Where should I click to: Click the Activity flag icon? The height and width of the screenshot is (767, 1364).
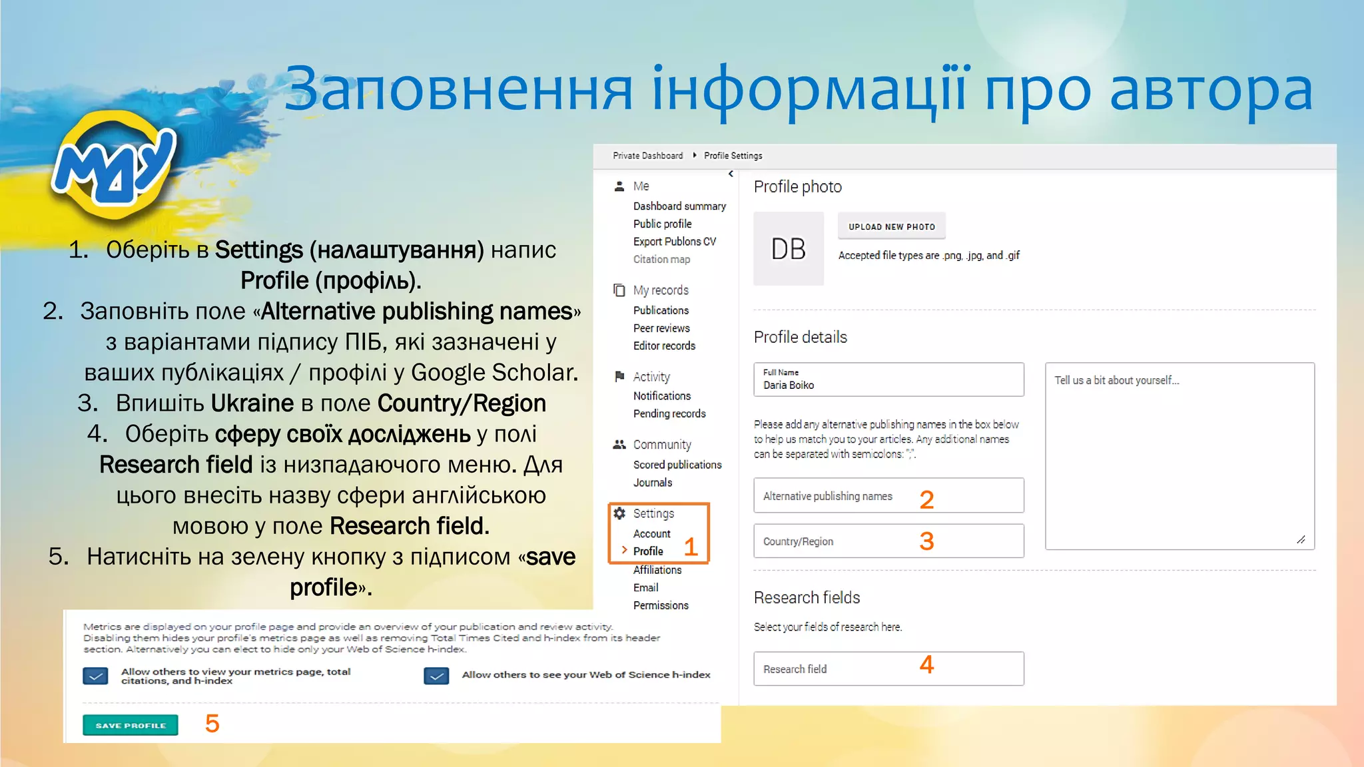pos(619,376)
